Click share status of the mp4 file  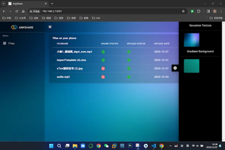(x=103, y=52)
